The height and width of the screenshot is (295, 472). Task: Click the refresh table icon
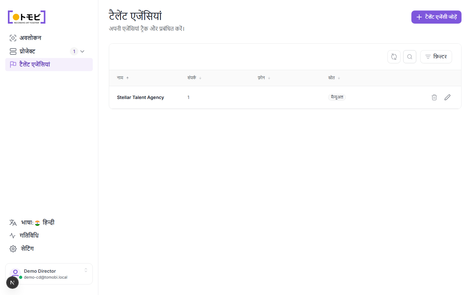(x=394, y=57)
